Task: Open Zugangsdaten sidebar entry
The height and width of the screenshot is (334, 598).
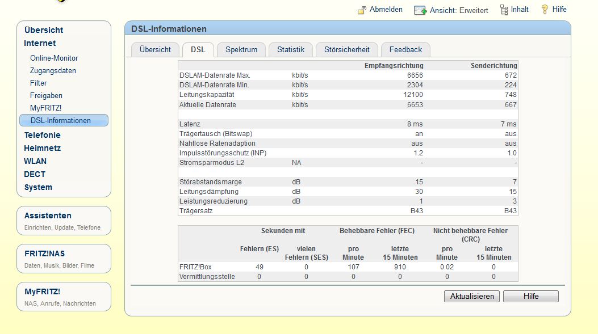Action: pyautogui.click(x=53, y=71)
